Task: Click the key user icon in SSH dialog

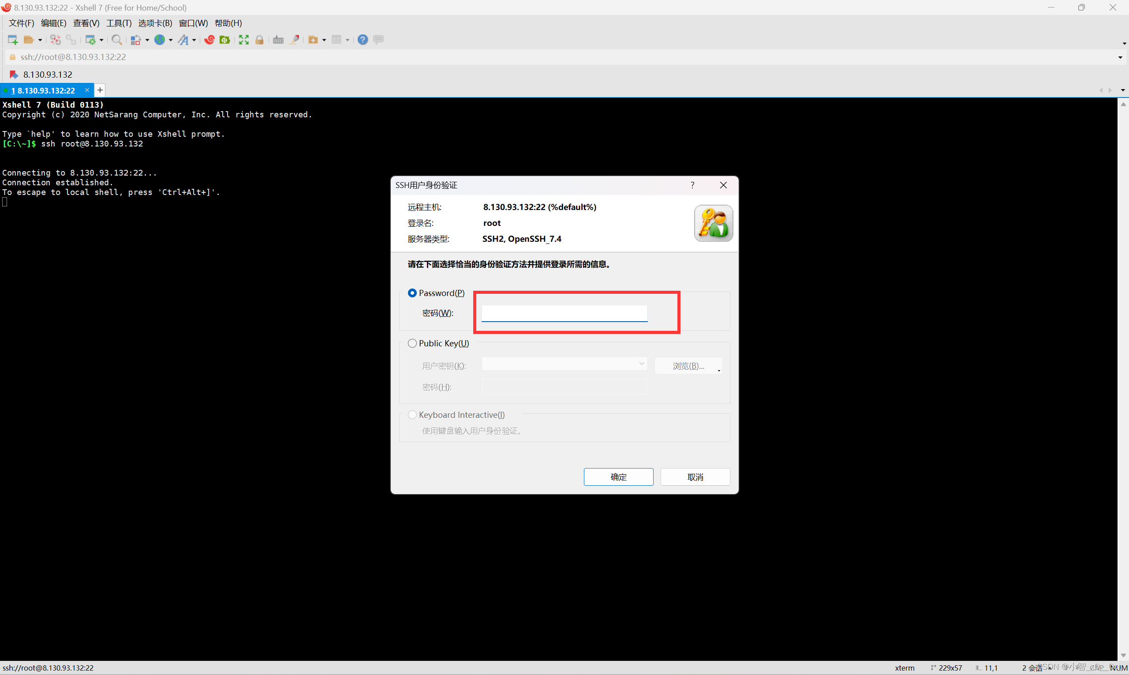Action: coord(713,223)
